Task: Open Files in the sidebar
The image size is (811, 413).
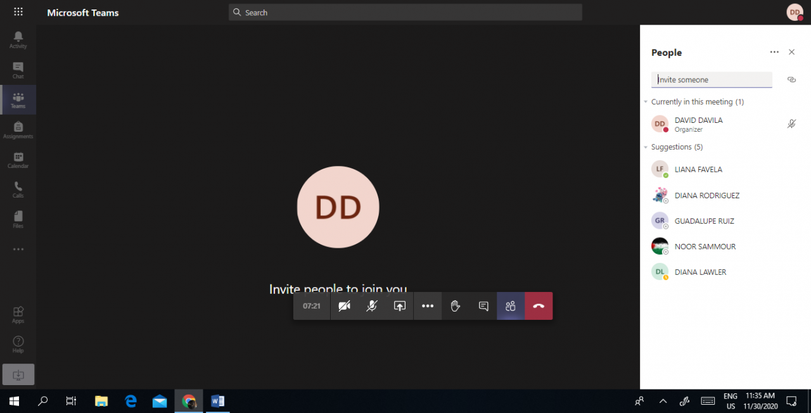Action: tap(18, 219)
